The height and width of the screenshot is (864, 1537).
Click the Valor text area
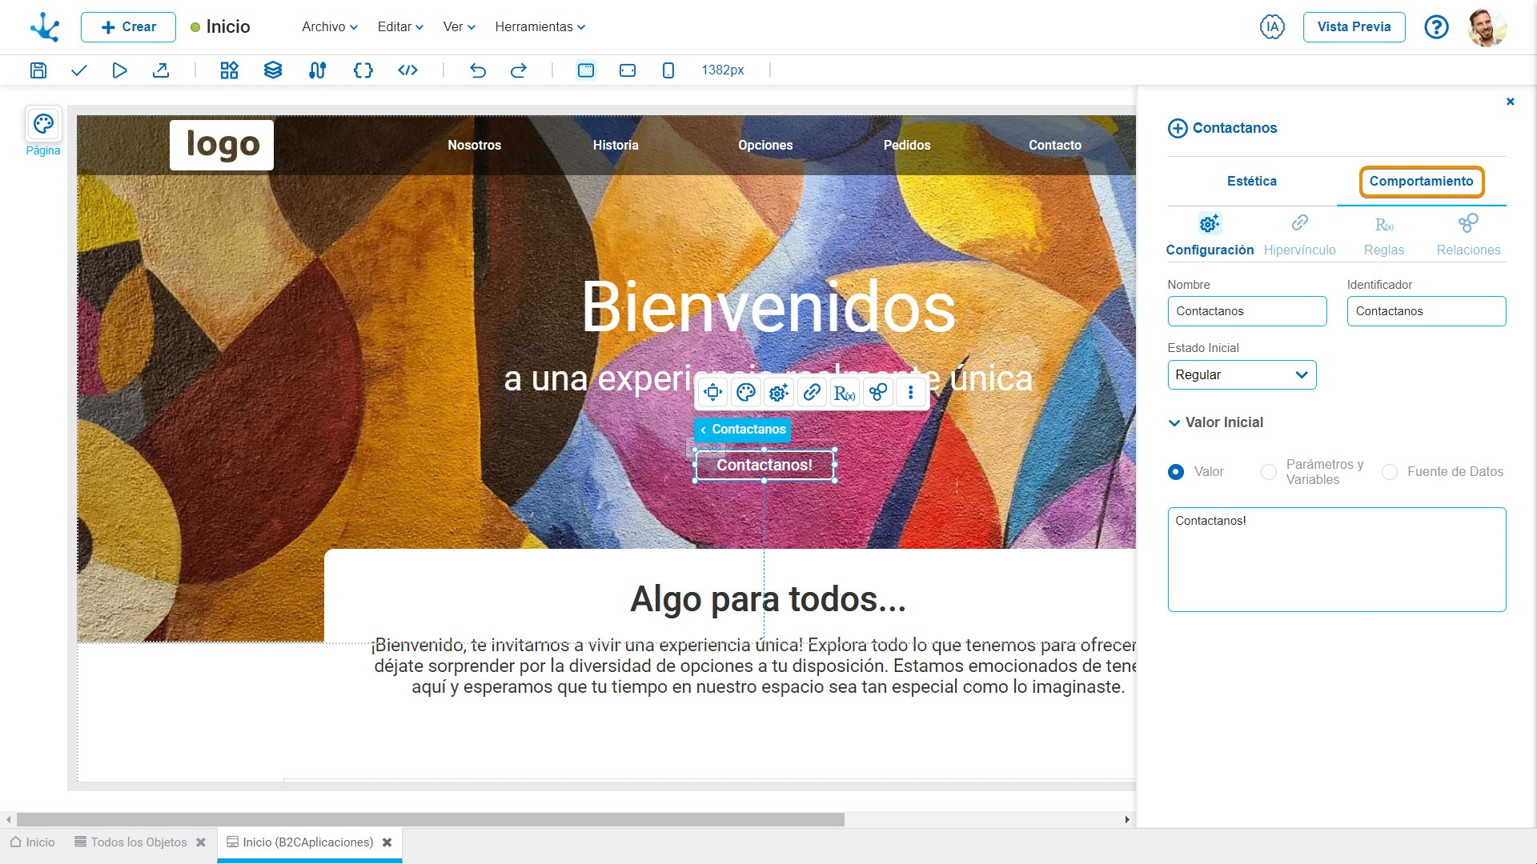pos(1337,560)
